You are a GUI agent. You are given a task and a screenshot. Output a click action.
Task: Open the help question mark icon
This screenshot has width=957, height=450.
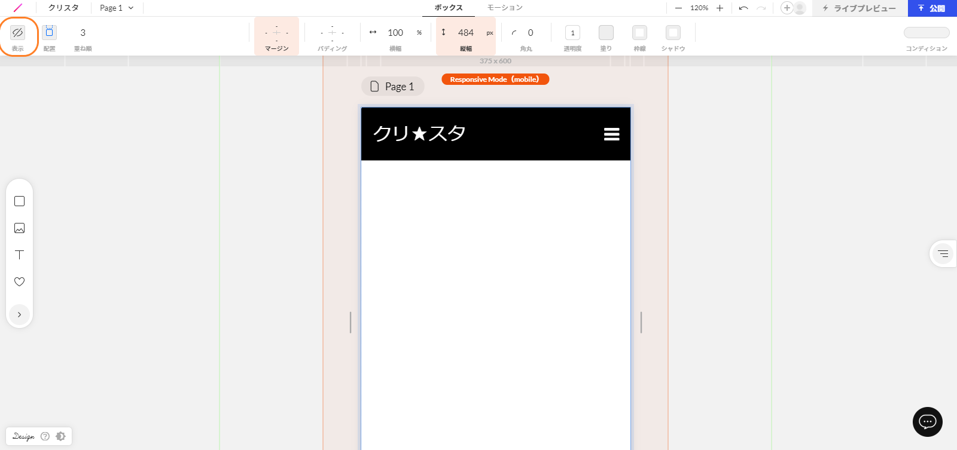(x=45, y=436)
